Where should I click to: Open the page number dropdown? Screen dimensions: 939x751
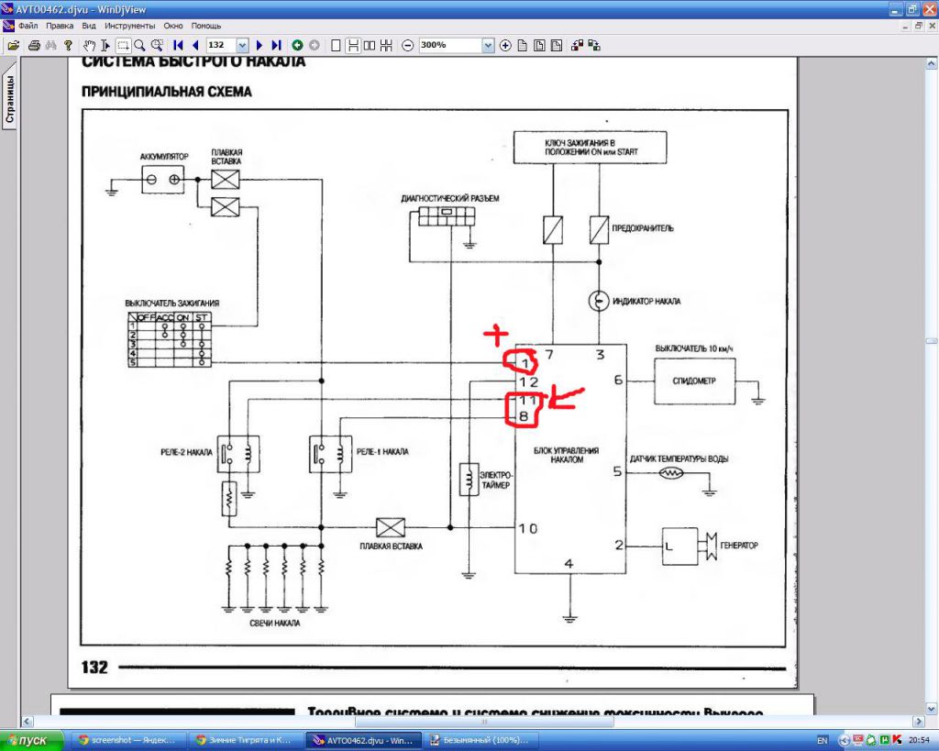242,45
